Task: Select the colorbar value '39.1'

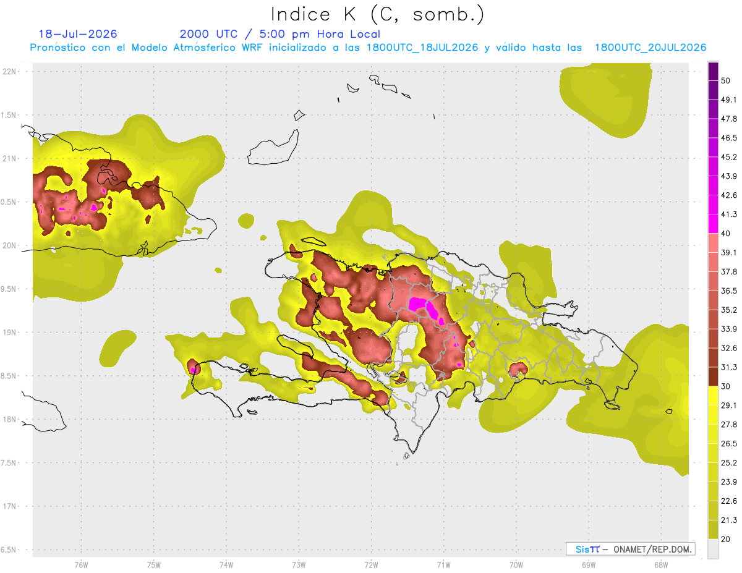Action: point(728,253)
